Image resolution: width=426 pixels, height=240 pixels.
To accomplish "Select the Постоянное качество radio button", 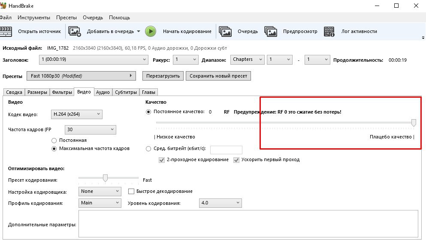I will pyautogui.click(x=148, y=112).
